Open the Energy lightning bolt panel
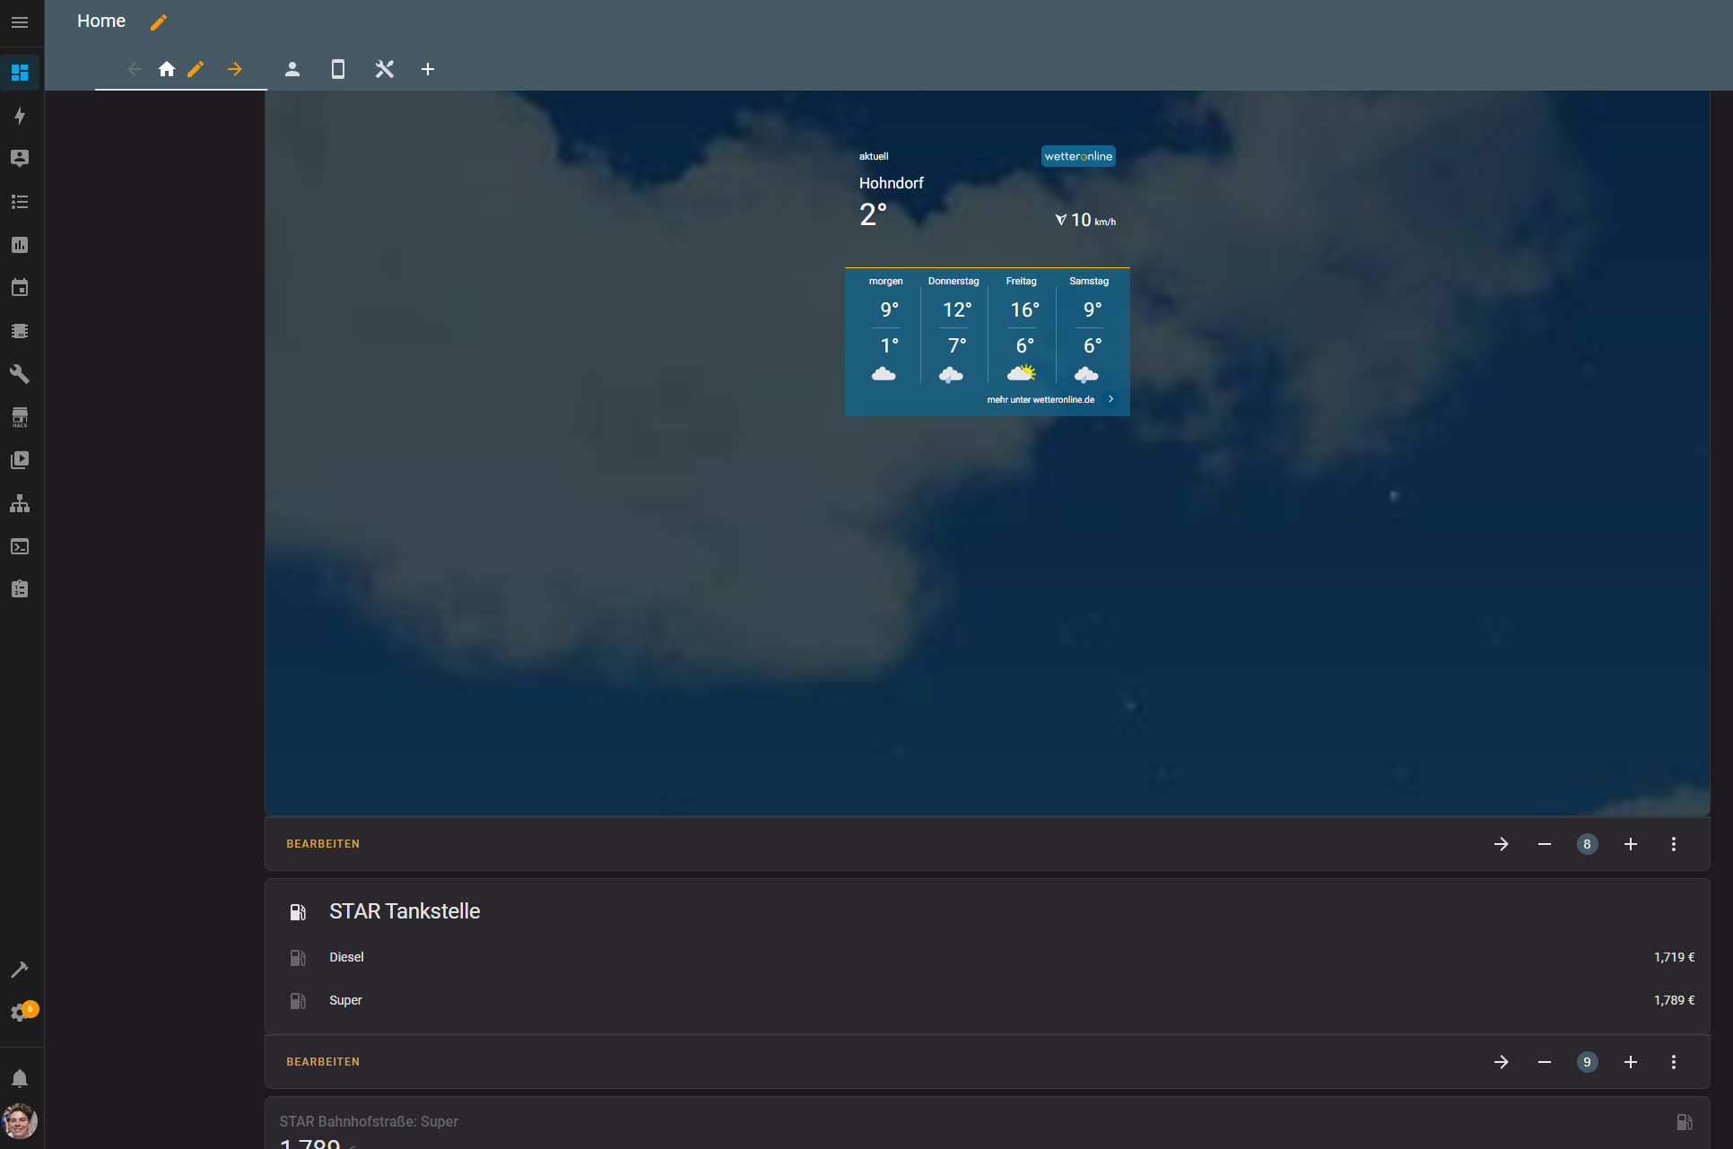 tap(20, 116)
